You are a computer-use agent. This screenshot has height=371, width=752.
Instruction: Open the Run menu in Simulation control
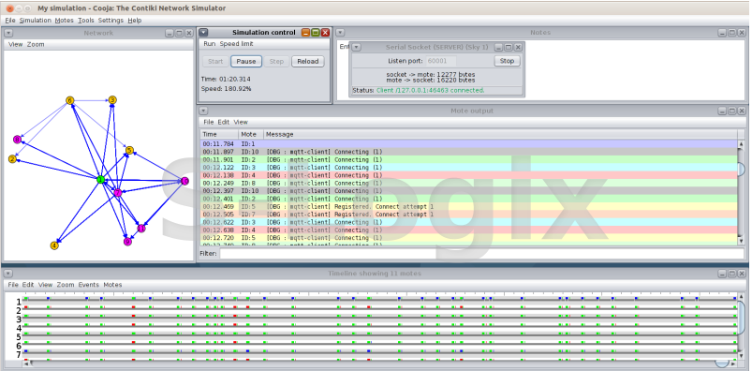(x=210, y=44)
